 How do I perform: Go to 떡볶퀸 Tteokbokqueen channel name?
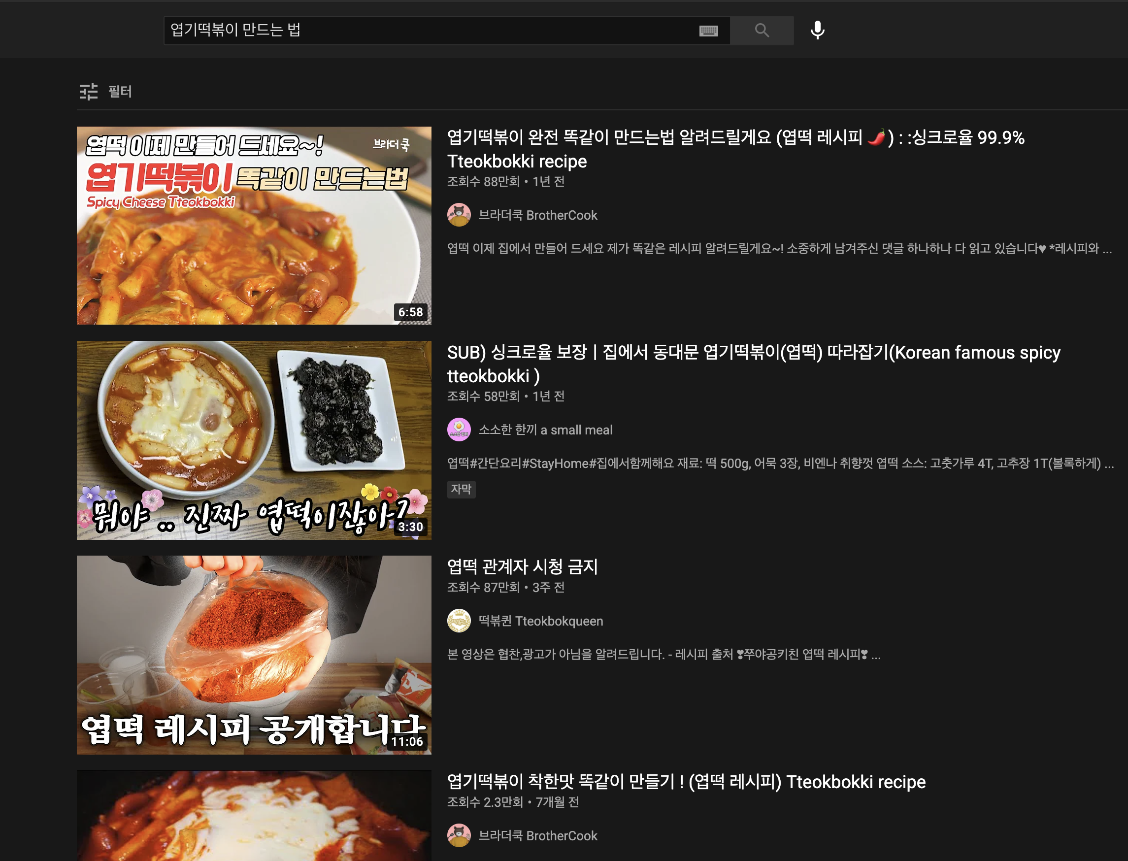tap(540, 621)
